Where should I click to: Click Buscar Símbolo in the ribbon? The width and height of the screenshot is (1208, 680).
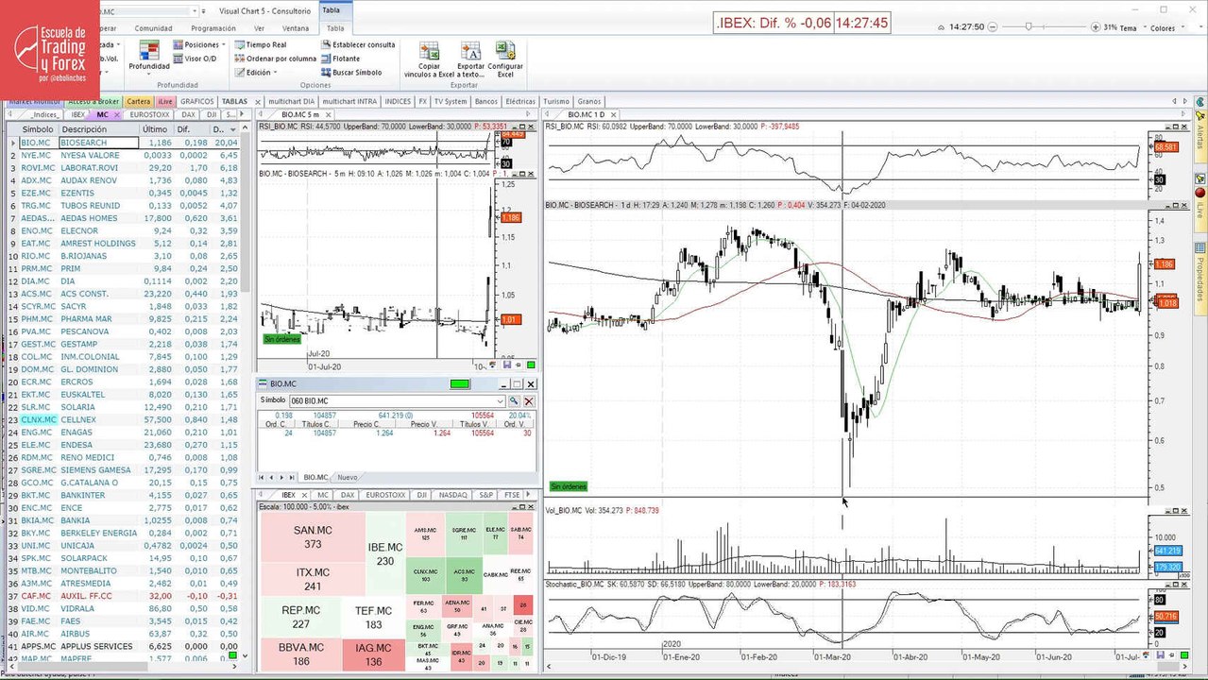(x=351, y=72)
